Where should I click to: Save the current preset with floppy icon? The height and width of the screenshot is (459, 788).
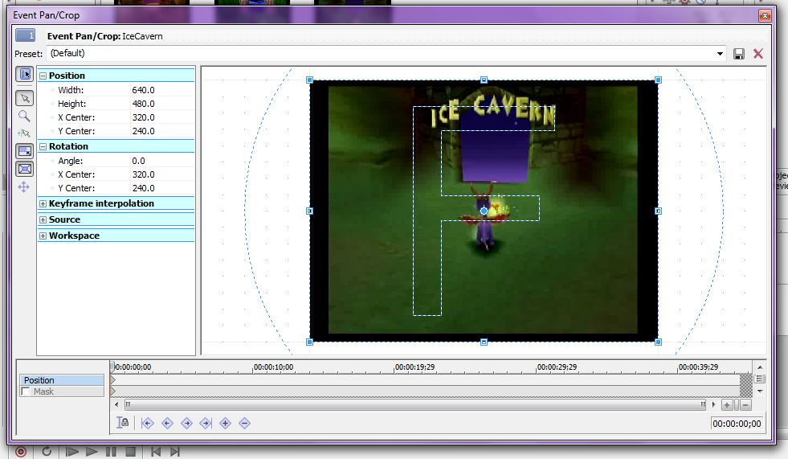coord(739,54)
